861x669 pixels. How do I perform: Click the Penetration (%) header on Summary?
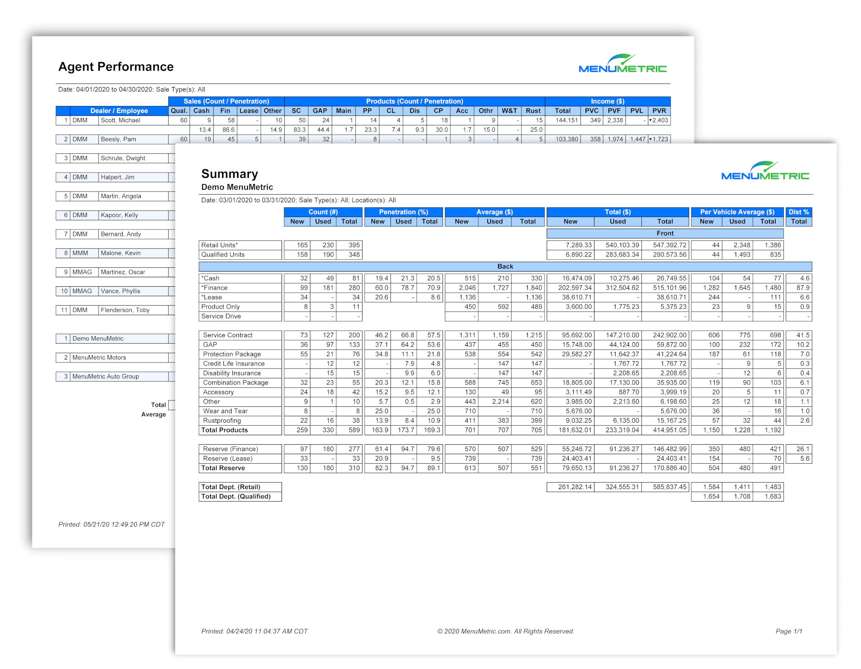coord(403,211)
